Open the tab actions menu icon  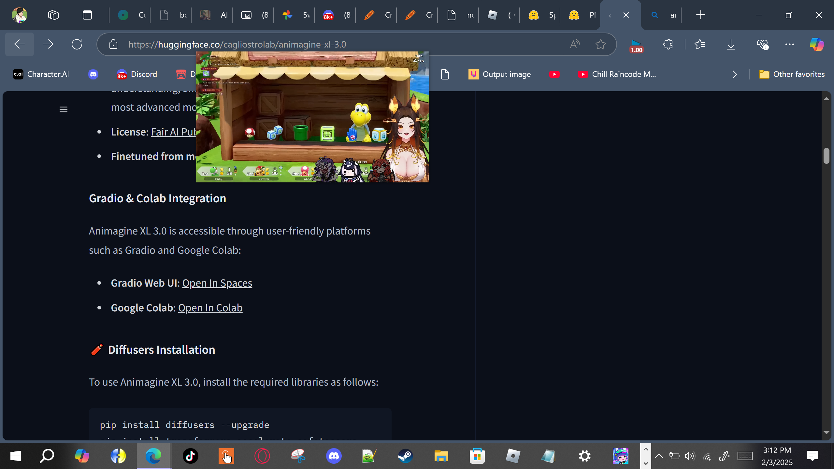(87, 15)
